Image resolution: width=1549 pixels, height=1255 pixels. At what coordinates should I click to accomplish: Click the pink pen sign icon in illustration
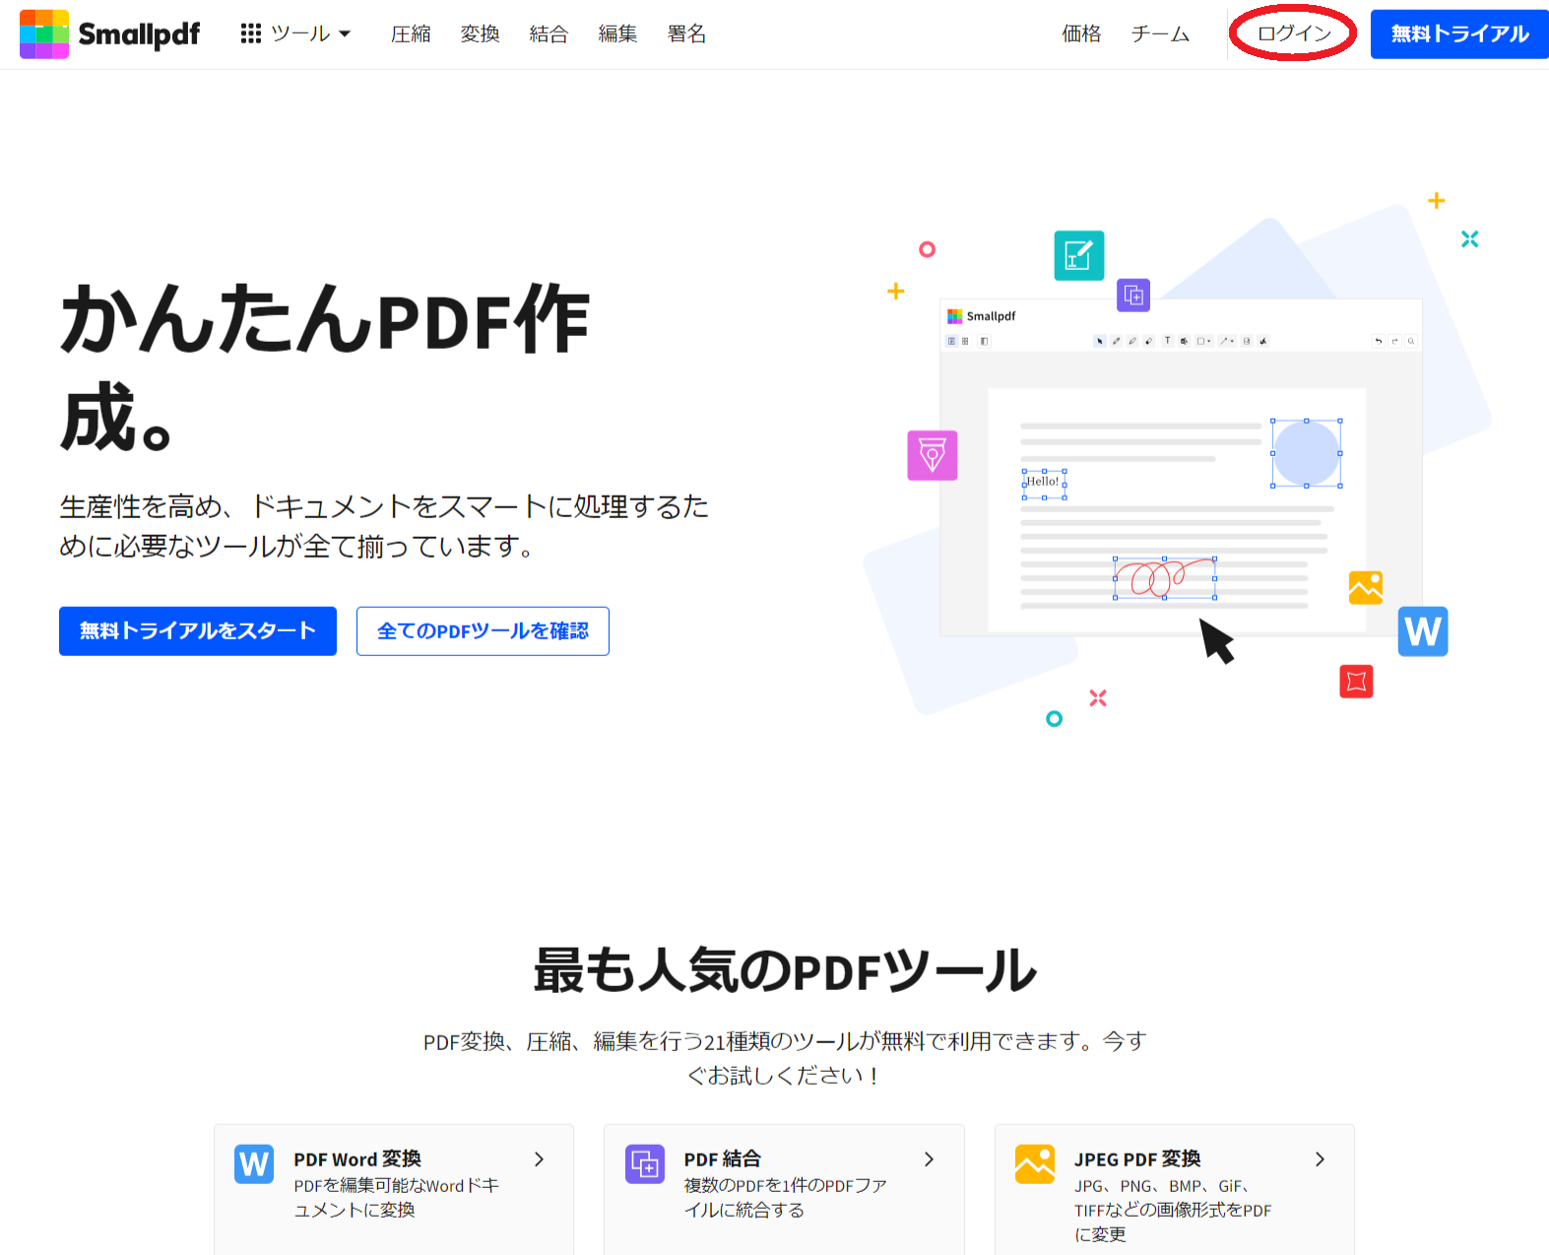pos(933,455)
